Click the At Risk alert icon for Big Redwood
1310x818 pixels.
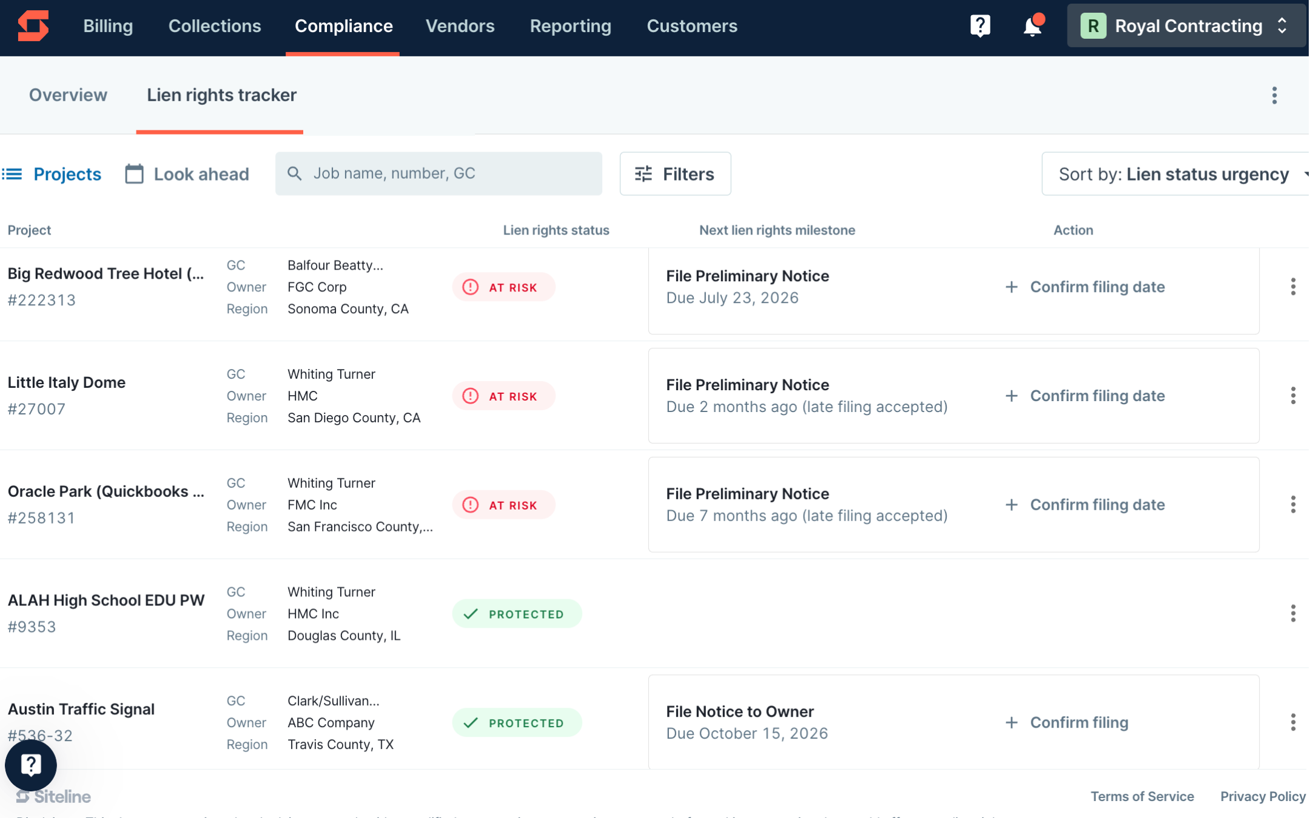pyautogui.click(x=471, y=287)
